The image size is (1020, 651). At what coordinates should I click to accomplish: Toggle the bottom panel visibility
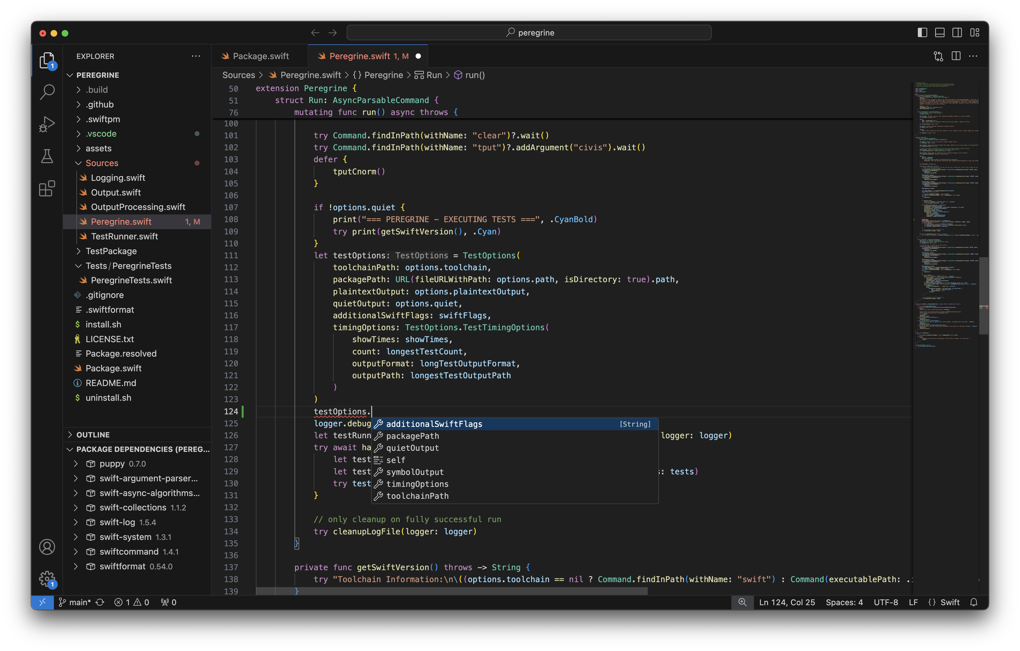(939, 32)
